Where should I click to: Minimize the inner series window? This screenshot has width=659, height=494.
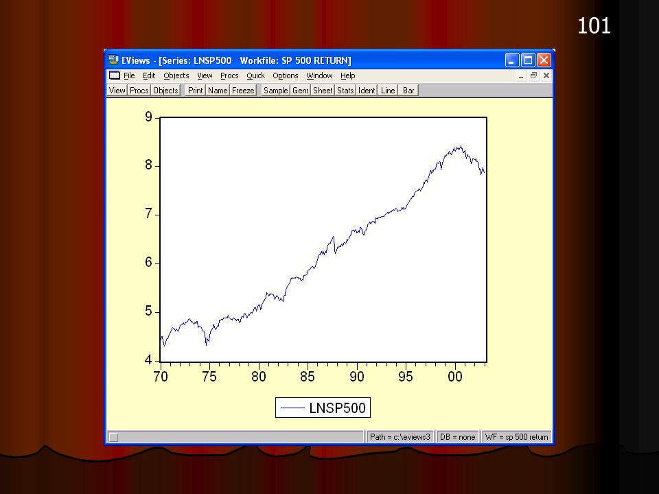[521, 75]
